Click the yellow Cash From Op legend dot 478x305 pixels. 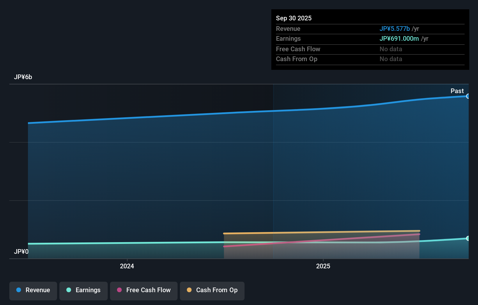pyautogui.click(x=189, y=290)
